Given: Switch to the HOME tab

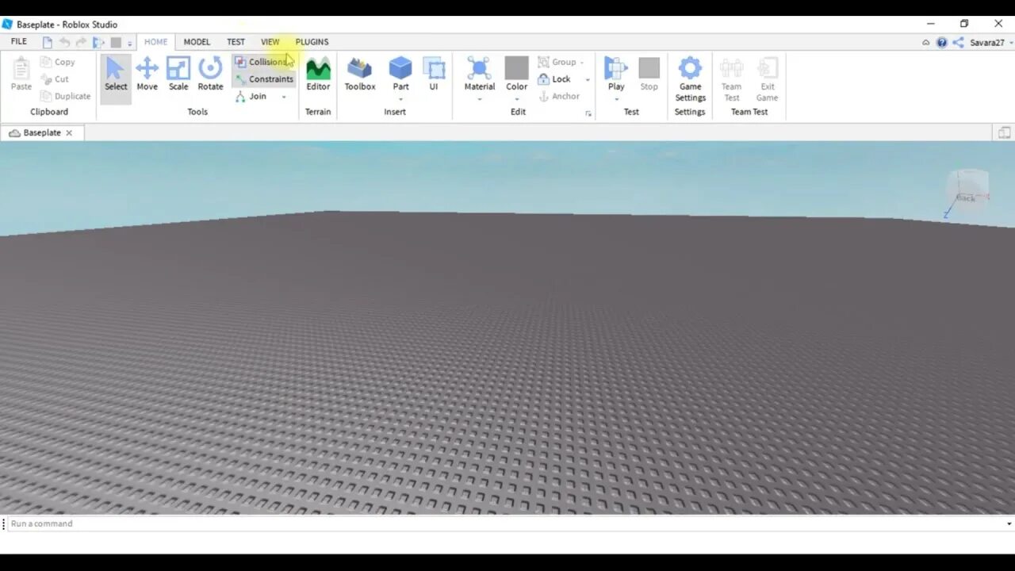Looking at the screenshot, I should pos(155,42).
